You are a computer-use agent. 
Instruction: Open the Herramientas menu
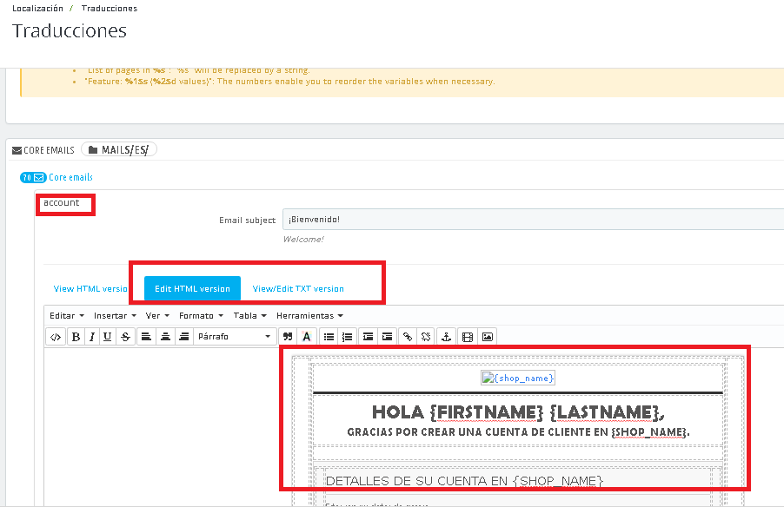pos(309,316)
